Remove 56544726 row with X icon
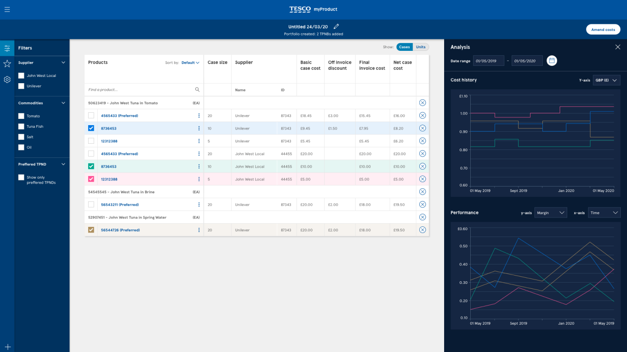This screenshot has width=627, height=352. coord(422,230)
